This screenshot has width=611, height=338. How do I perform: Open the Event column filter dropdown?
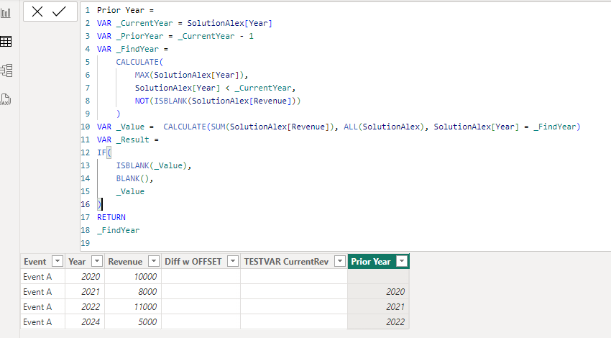58,261
